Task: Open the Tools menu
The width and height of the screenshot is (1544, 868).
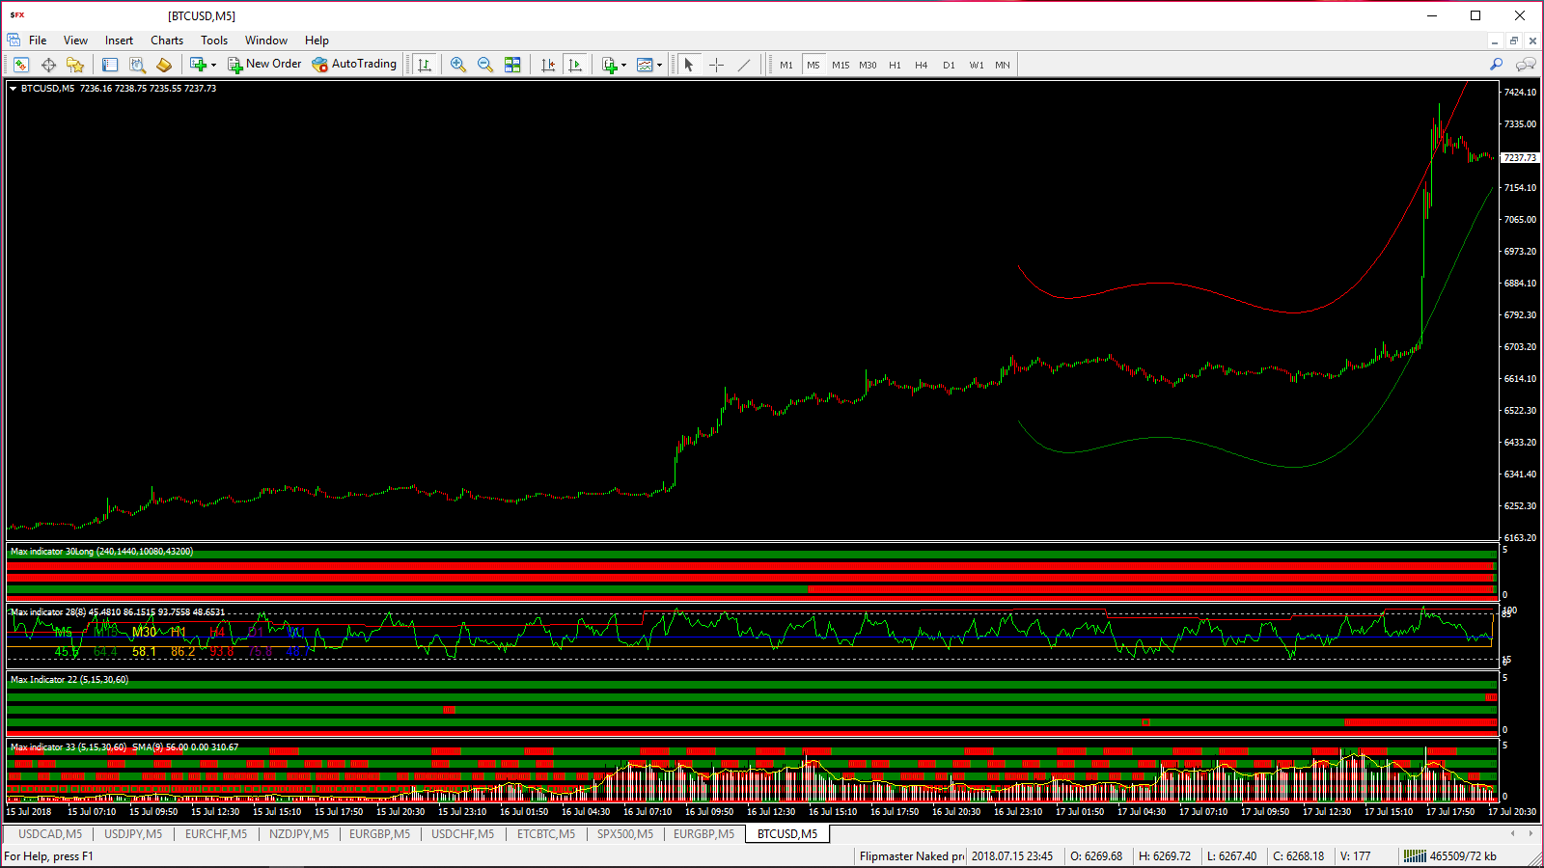Action: click(214, 41)
